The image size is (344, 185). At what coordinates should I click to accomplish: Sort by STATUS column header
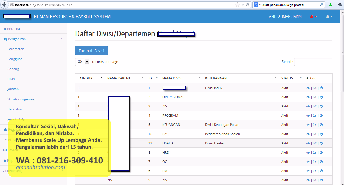click(x=291, y=78)
